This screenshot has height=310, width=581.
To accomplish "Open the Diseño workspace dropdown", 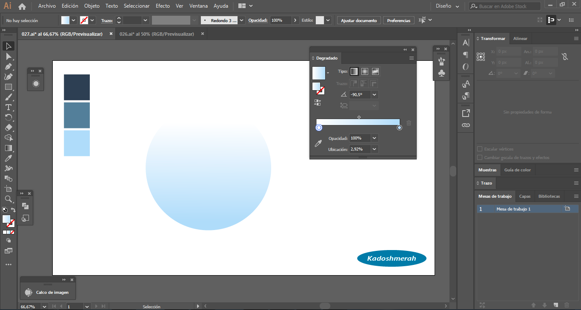I will [x=447, y=6].
